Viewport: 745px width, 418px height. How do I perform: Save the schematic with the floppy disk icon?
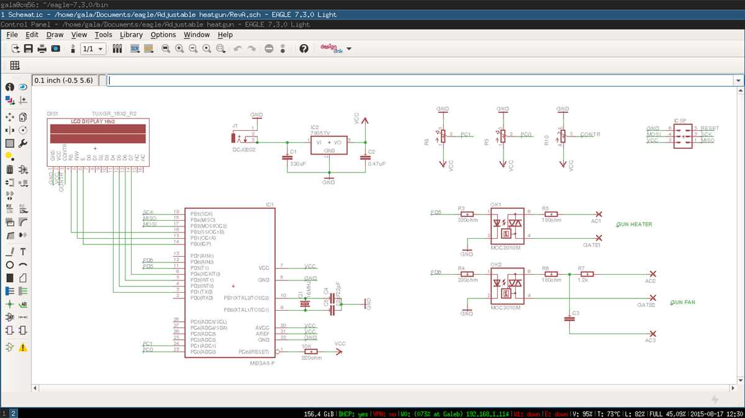[29, 48]
